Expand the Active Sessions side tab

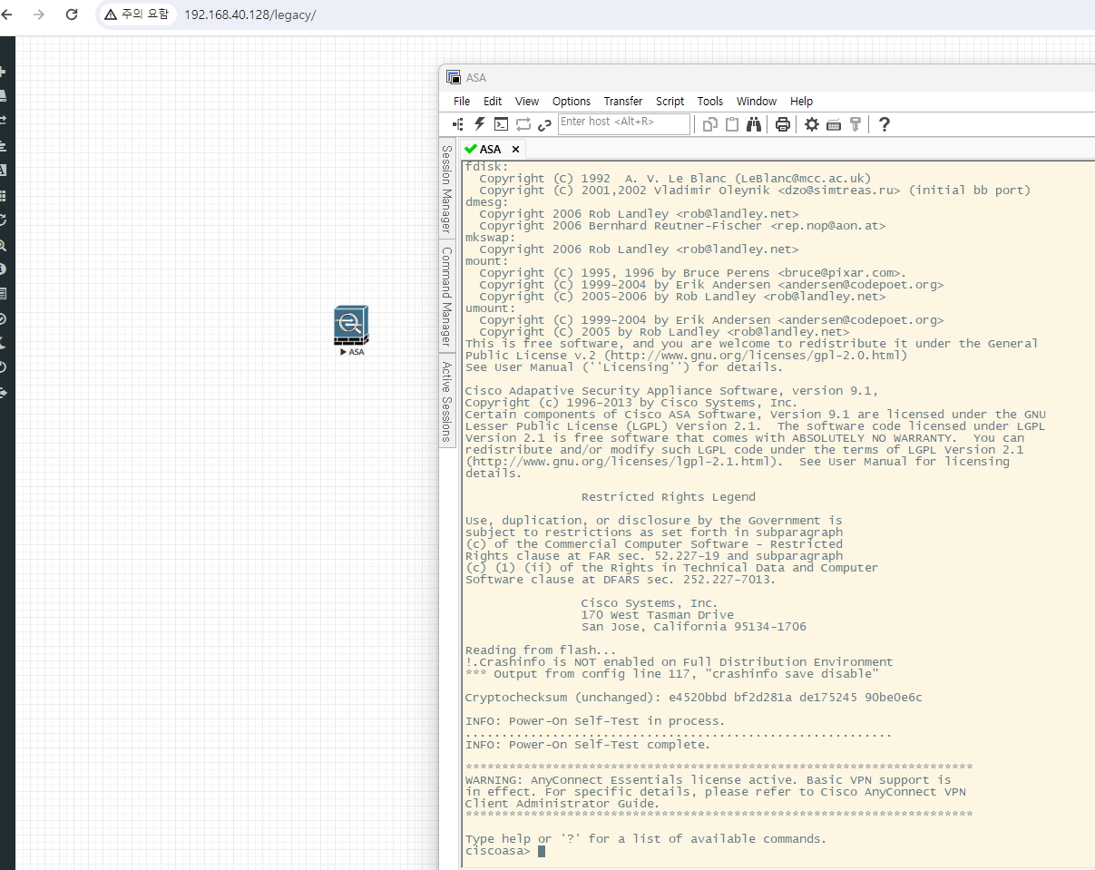447,401
